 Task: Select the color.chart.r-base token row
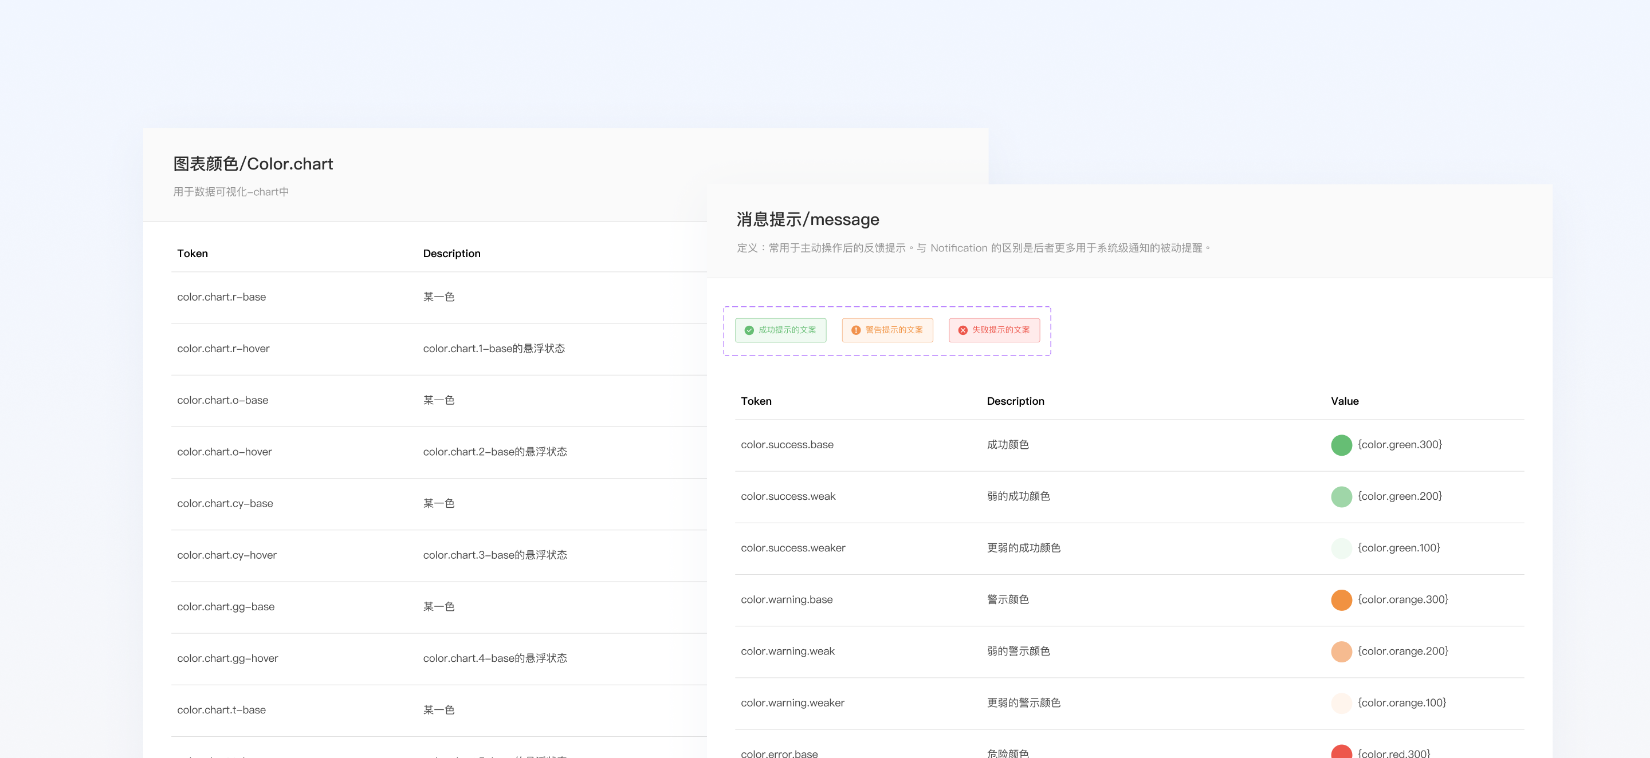tap(221, 297)
